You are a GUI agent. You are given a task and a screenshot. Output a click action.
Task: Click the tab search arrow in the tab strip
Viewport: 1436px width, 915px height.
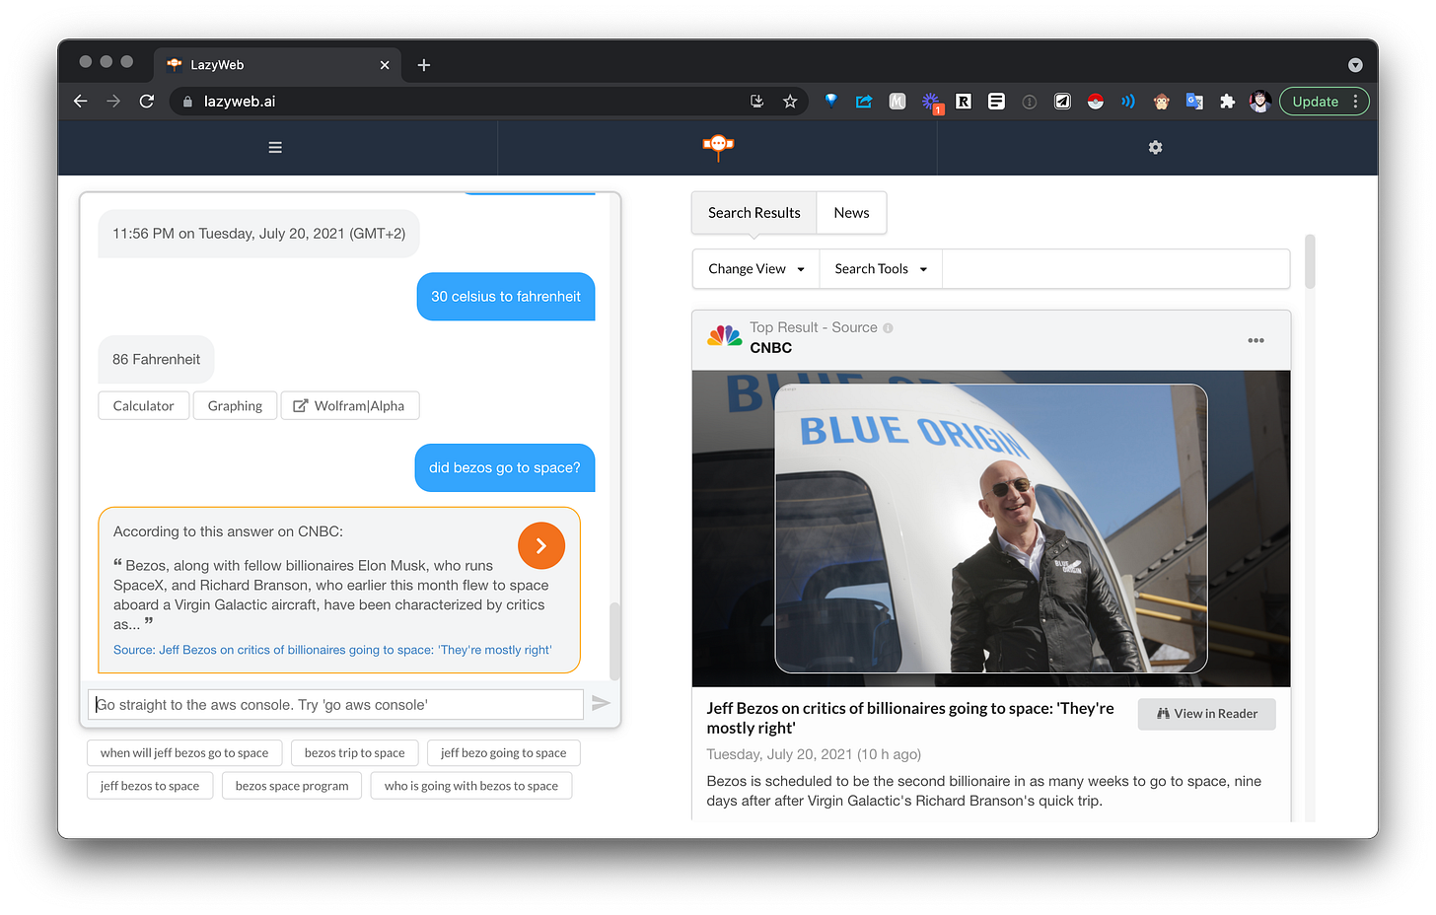coord(1355,65)
